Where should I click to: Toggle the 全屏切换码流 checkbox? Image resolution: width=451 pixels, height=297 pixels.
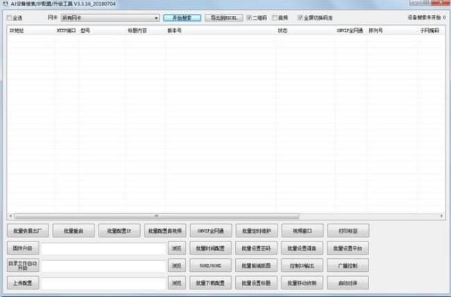click(x=300, y=18)
